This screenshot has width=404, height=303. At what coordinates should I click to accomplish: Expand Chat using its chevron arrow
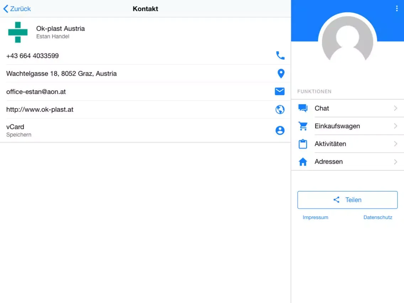(x=395, y=108)
